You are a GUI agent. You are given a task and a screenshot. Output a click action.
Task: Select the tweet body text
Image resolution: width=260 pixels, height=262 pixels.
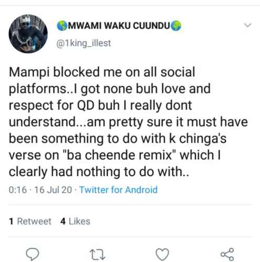point(128,122)
